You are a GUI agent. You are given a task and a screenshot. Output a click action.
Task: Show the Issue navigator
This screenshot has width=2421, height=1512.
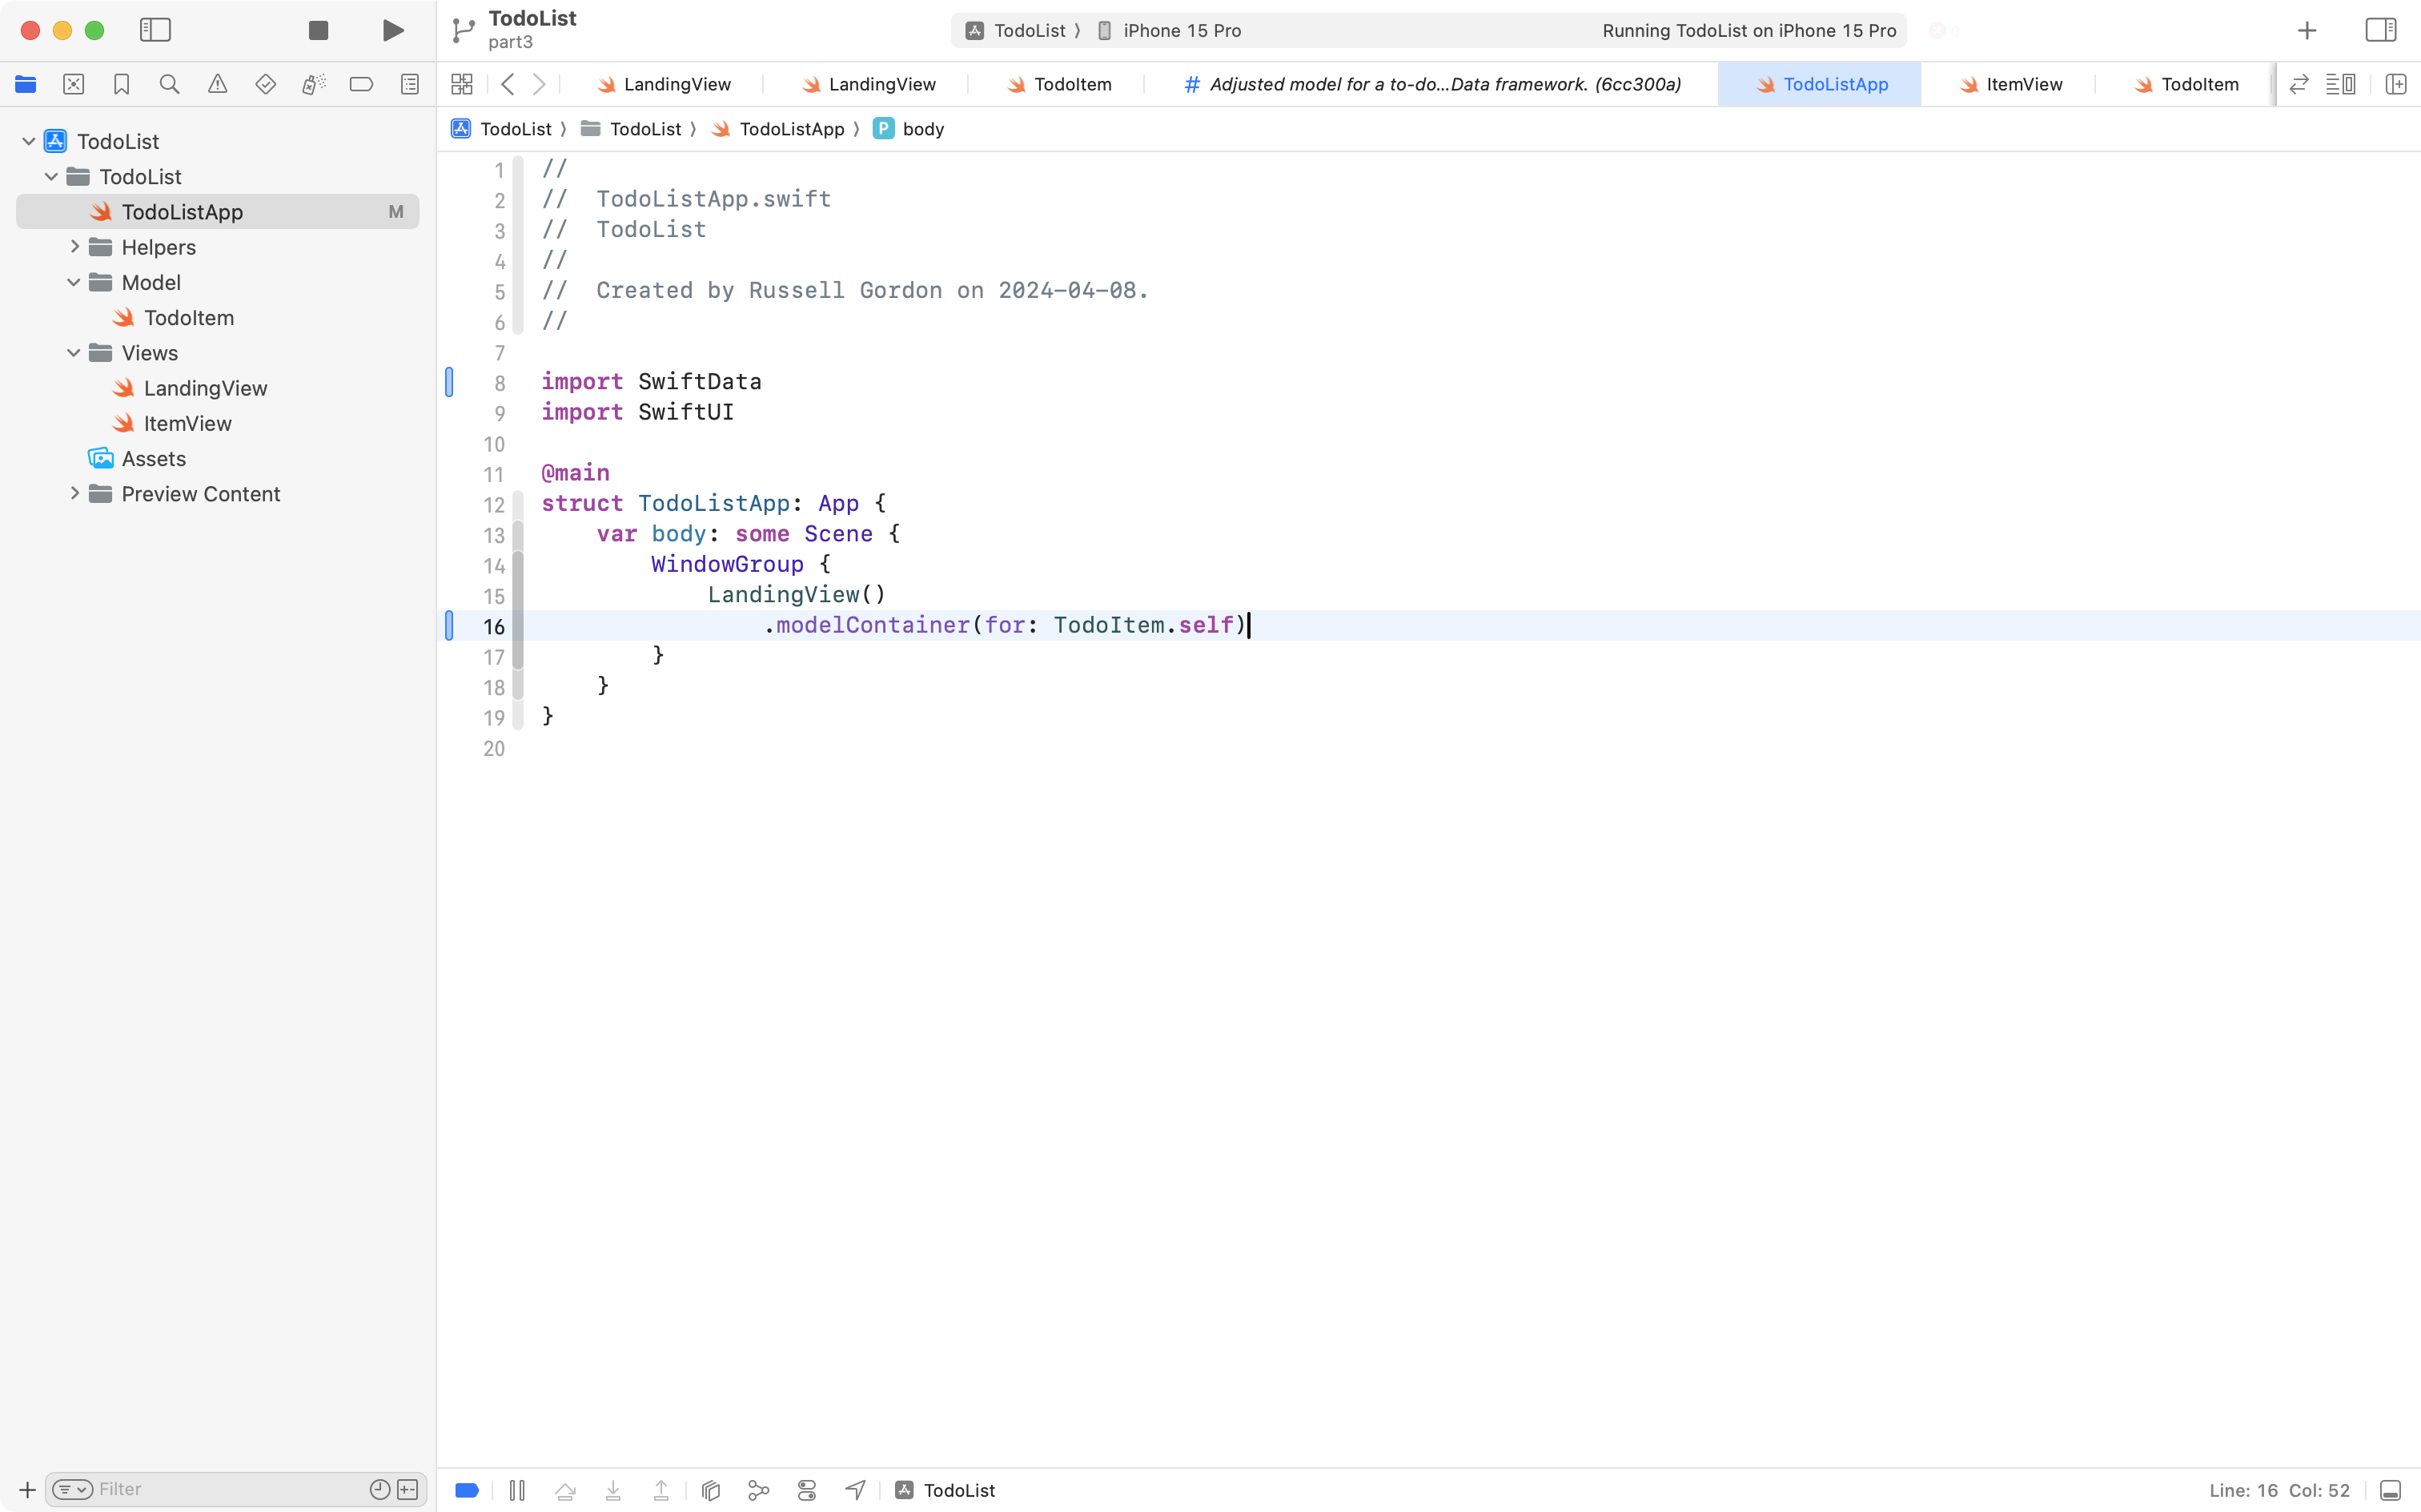(x=218, y=84)
